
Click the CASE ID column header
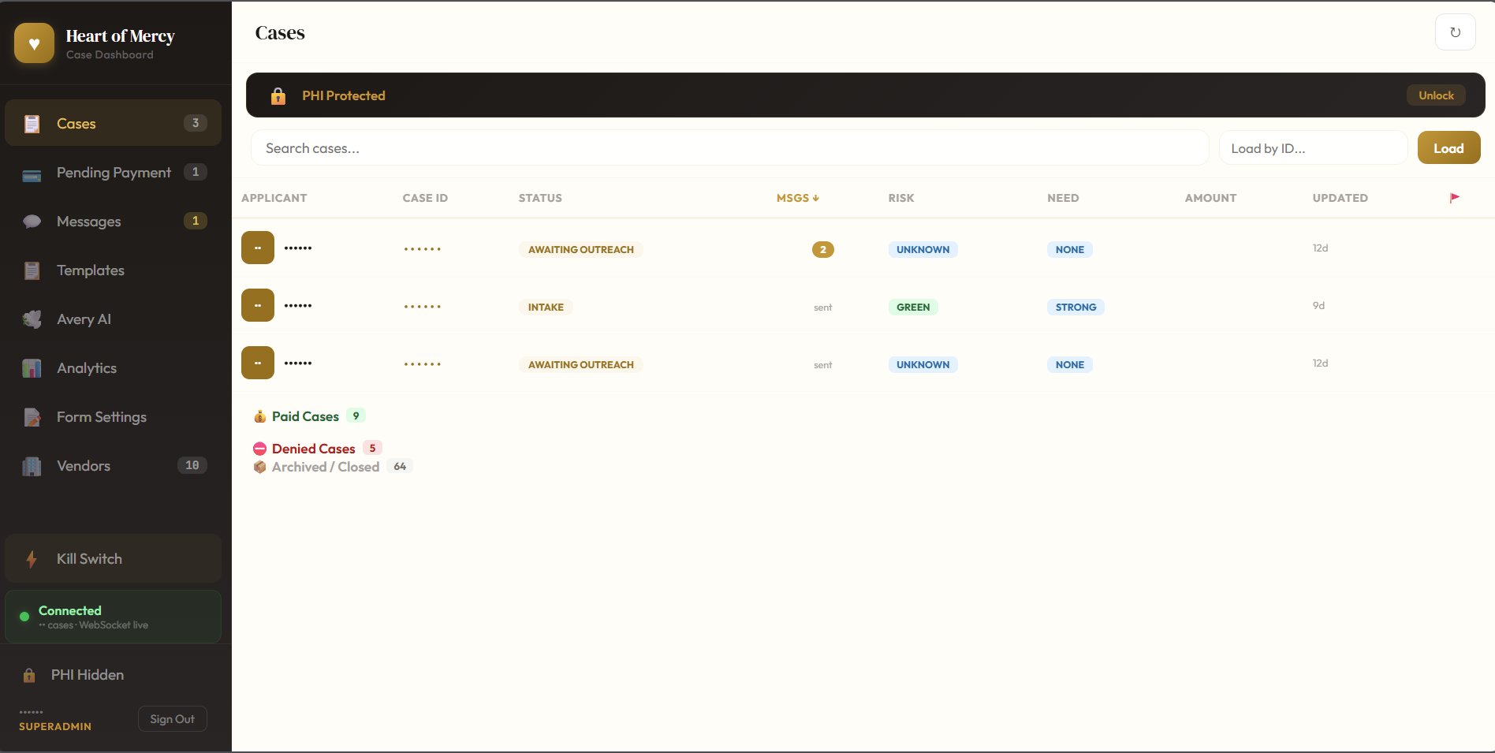click(x=425, y=198)
